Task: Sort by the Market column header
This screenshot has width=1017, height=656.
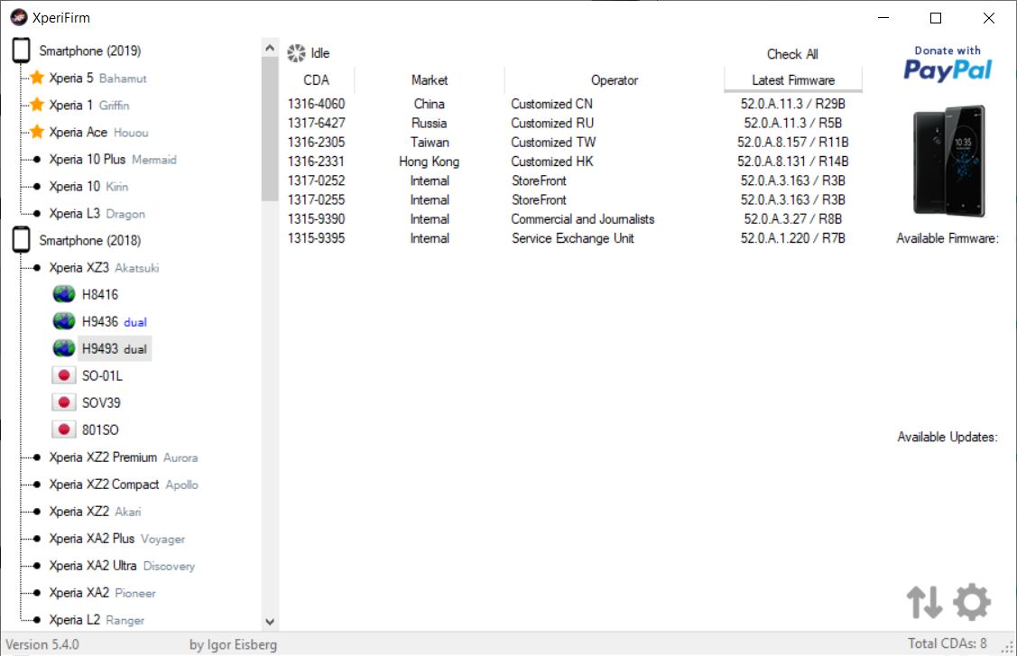Action: [429, 80]
